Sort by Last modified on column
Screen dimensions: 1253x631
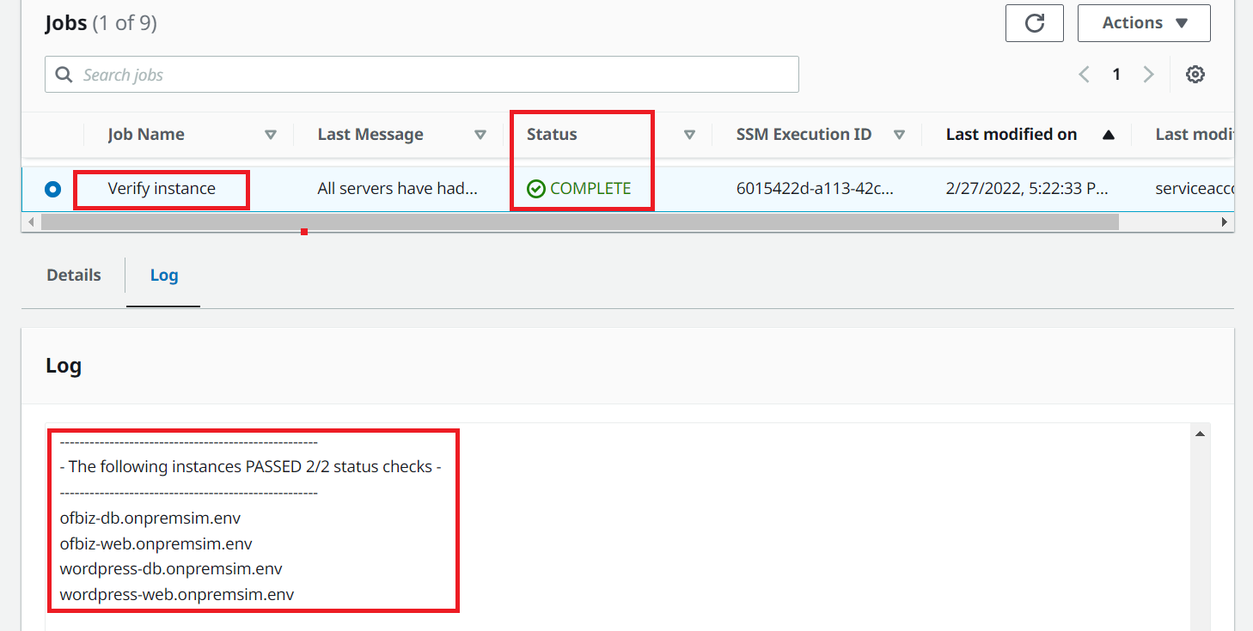tap(1109, 135)
